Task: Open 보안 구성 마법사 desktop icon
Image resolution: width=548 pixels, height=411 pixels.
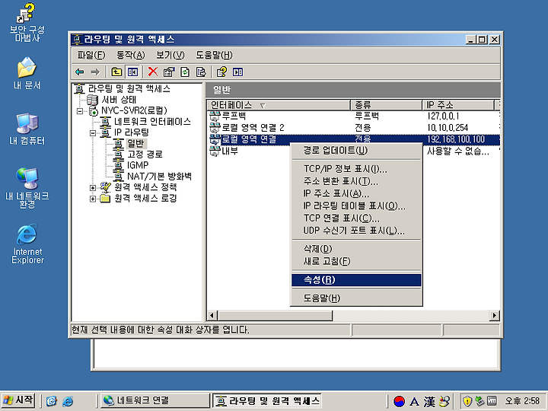Action: coord(27,22)
